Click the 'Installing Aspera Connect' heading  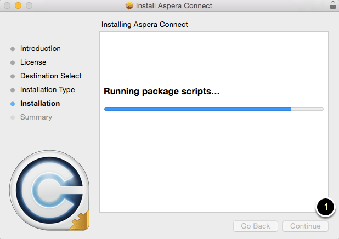coord(144,25)
